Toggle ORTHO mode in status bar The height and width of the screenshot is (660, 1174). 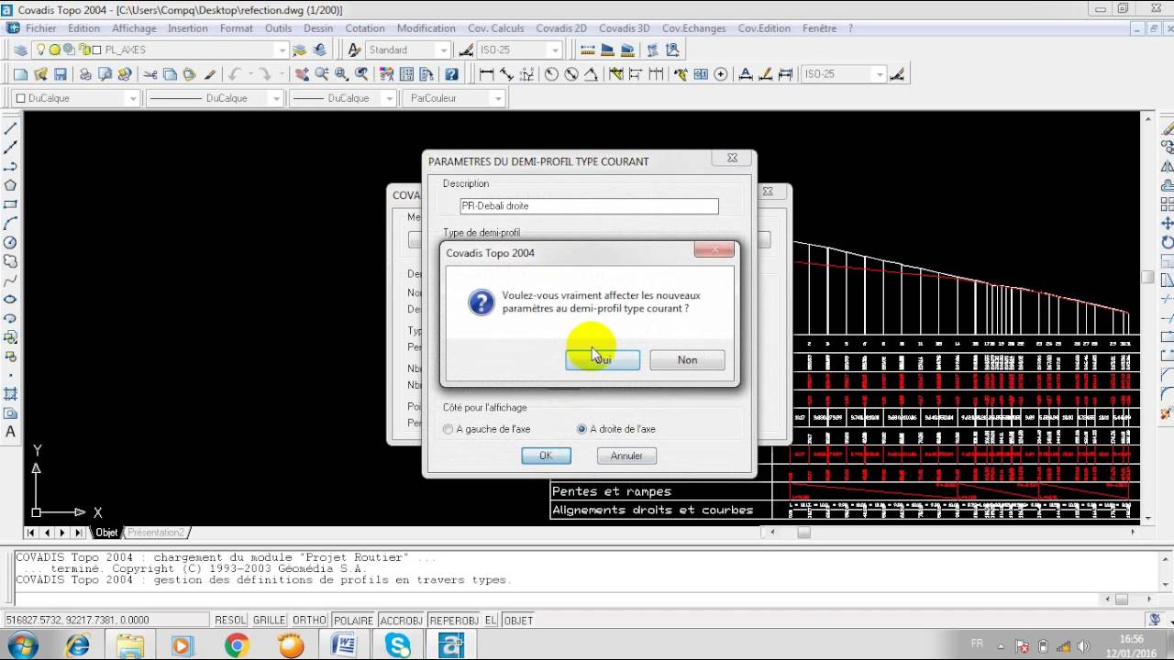(x=310, y=621)
